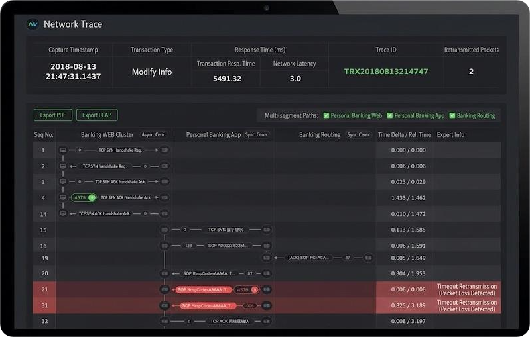Open Async. Conn. tag on Banking WEB Cluster
The image size is (530, 337).
[x=154, y=134]
